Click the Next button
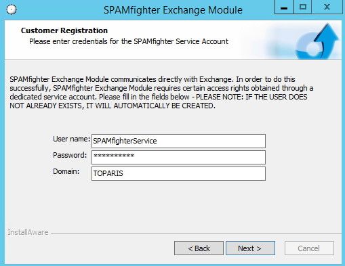This screenshot has height=266, width=345. pos(250,248)
